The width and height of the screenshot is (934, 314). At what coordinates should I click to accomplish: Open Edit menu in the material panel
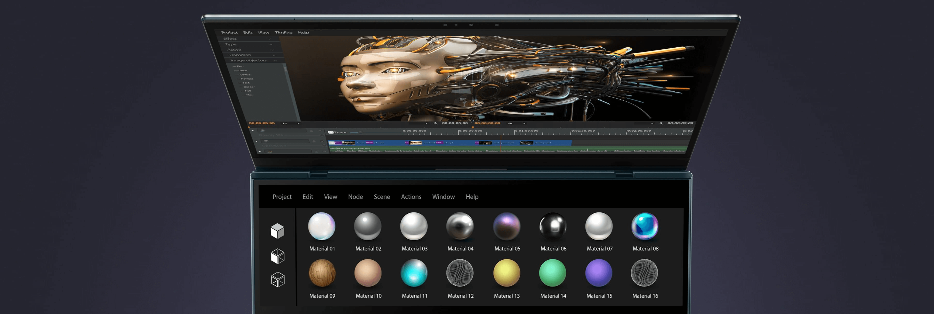coord(308,197)
